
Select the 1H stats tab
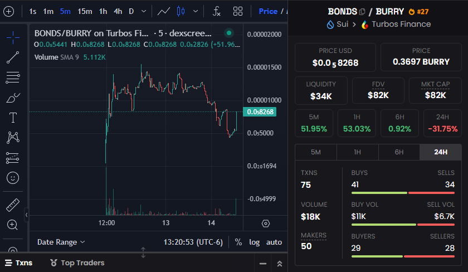[x=358, y=152]
